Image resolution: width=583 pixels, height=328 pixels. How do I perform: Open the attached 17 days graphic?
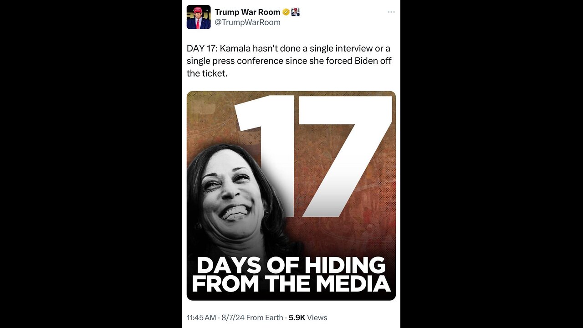[291, 195]
